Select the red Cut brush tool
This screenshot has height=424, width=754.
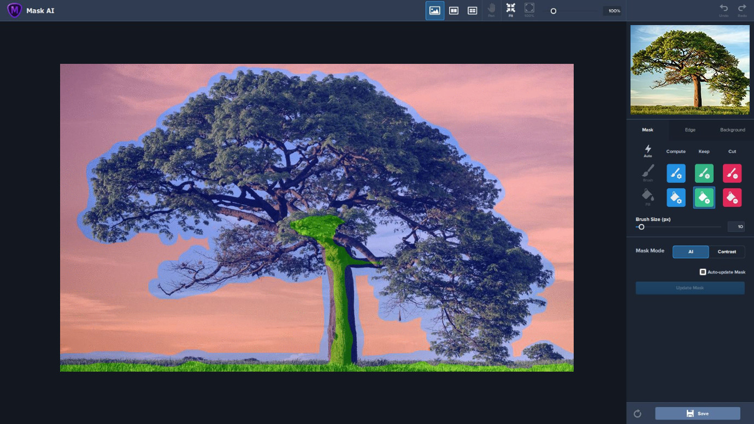point(732,174)
